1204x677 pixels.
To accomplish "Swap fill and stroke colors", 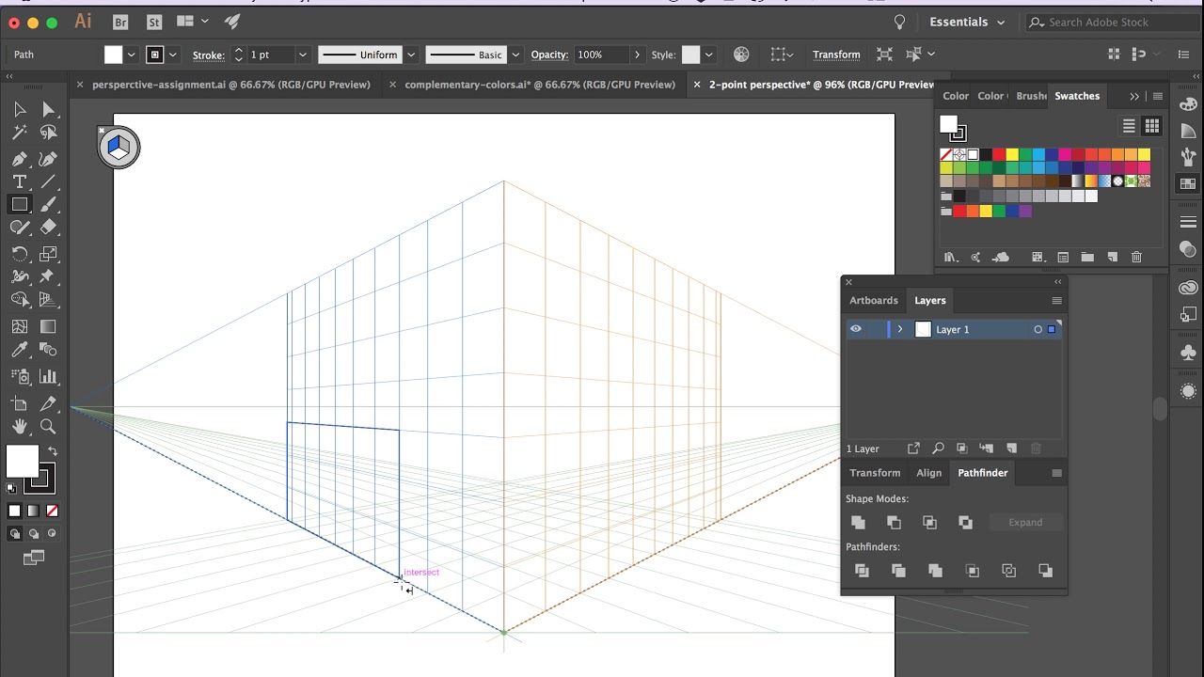I will click(x=53, y=452).
